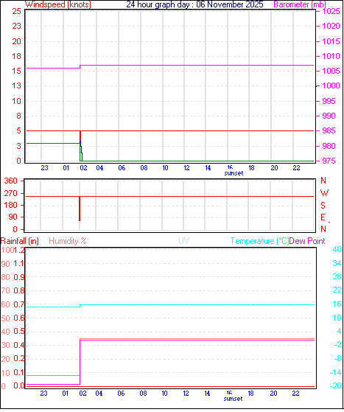Click the 0.0 inch rainfall axis label
The image size is (344, 412).
19,386
